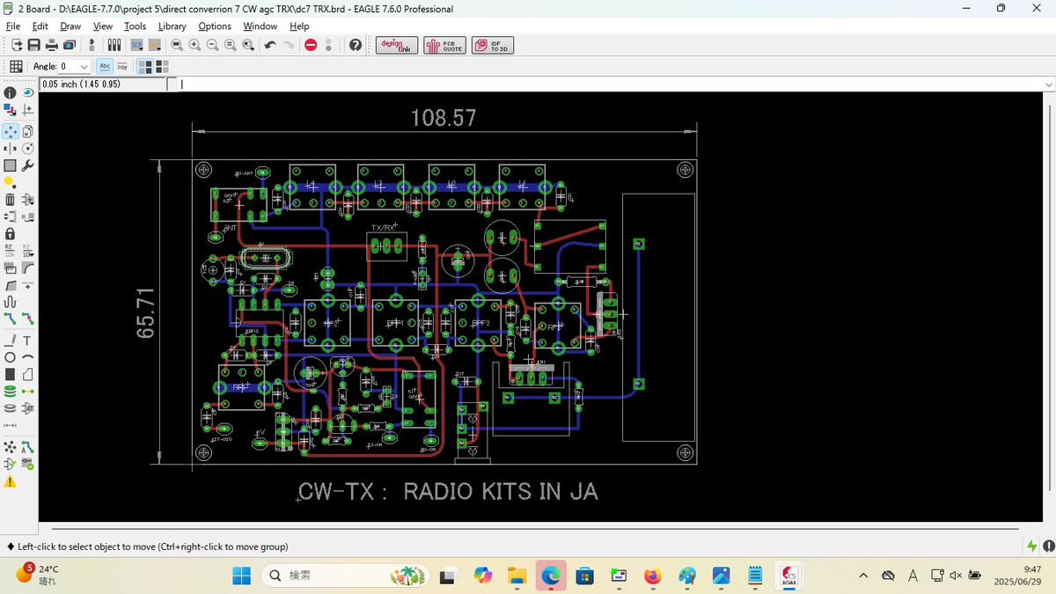Open the Library menu

click(x=172, y=26)
